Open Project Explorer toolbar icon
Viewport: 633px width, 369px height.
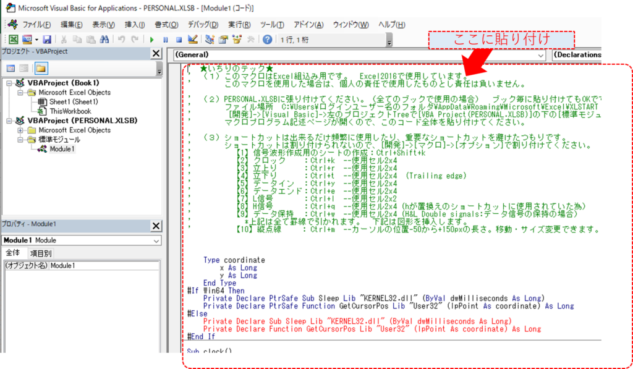(x=209, y=39)
